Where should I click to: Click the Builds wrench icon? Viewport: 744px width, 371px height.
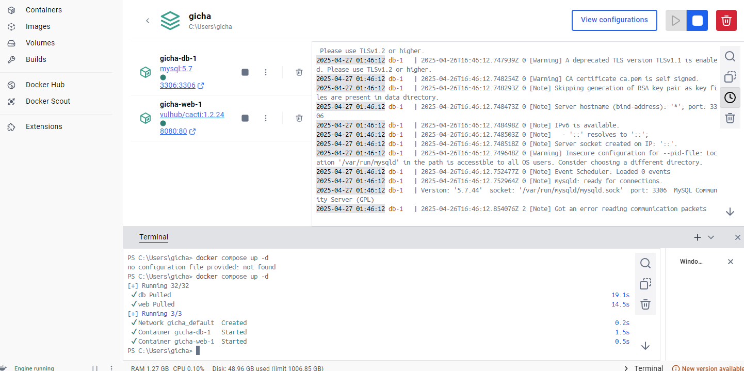click(11, 59)
